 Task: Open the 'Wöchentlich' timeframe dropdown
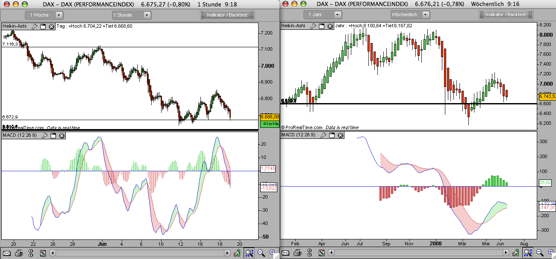tap(410, 14)
